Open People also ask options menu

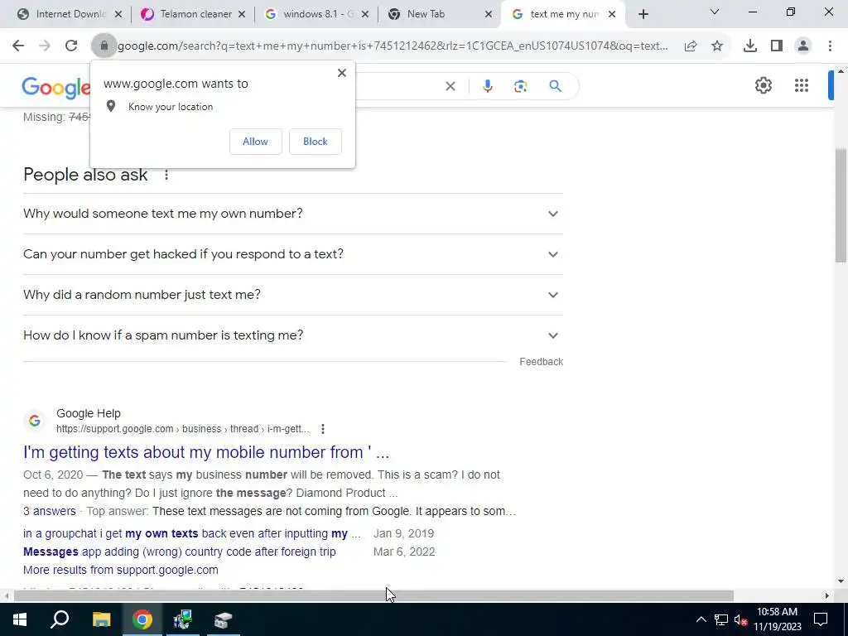tap(166, 175)
